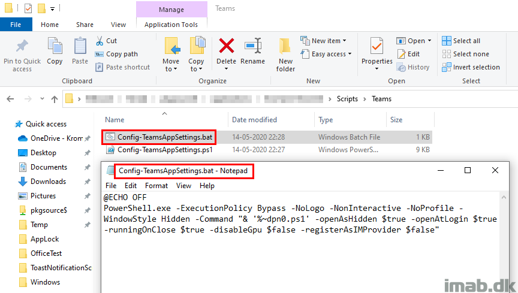Cut the selected file with scissors icon
518x293 pixels.
point(106,41)
